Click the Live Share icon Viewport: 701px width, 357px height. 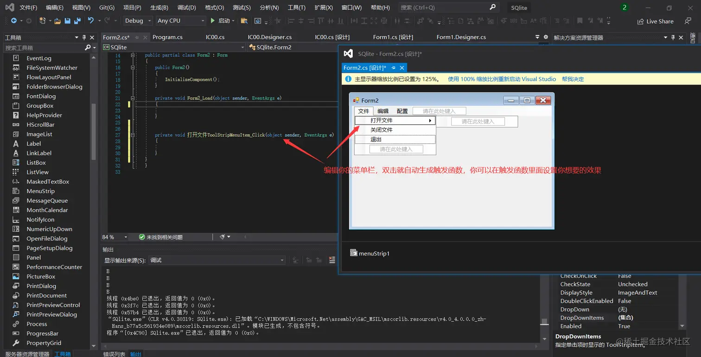click(641, 21)
